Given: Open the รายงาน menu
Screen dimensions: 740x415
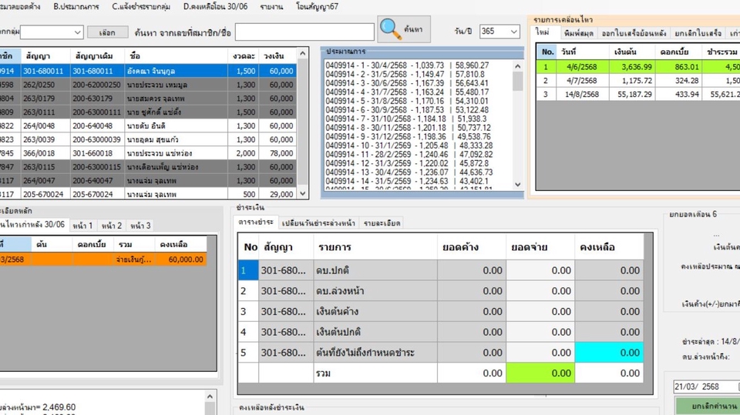Looking at the screenshot, I should [271, 6].
